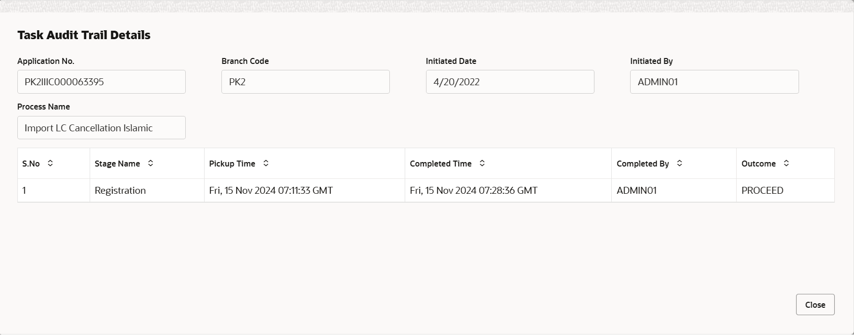Select row number 1 cell
Screen dimensions: 854x335
tap(53, 190)
